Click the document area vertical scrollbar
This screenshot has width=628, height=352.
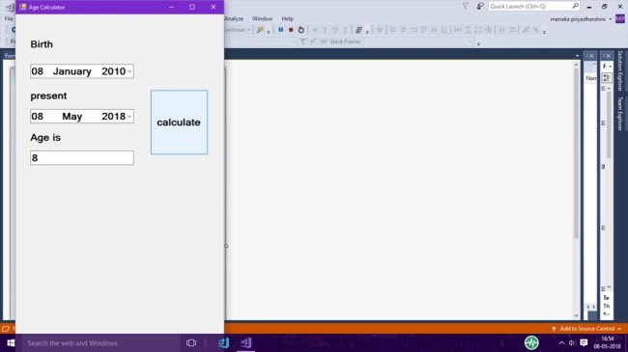click(x=577, y=152)
